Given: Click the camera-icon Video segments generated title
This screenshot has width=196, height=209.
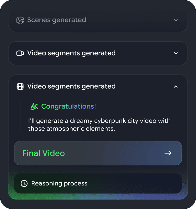Looking at the screenshot, I should pos(71,53).
